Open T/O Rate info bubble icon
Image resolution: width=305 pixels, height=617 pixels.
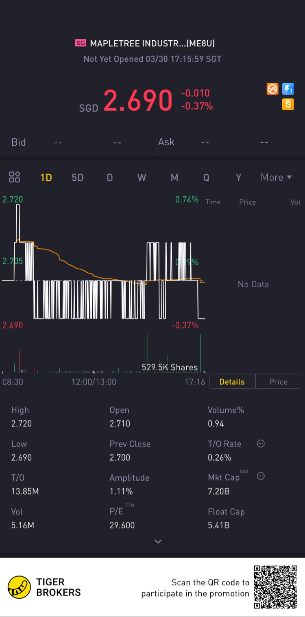(x=261, y=444)
